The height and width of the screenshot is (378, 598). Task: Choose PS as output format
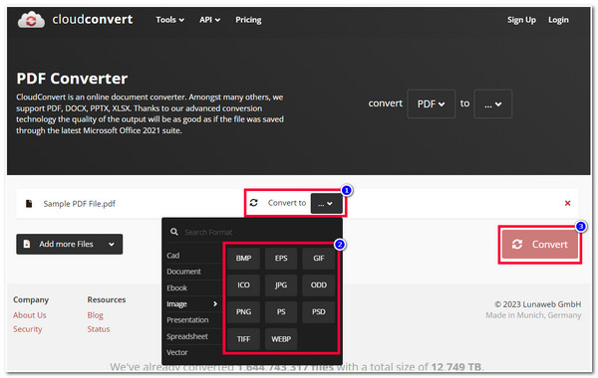click(281, 312)
